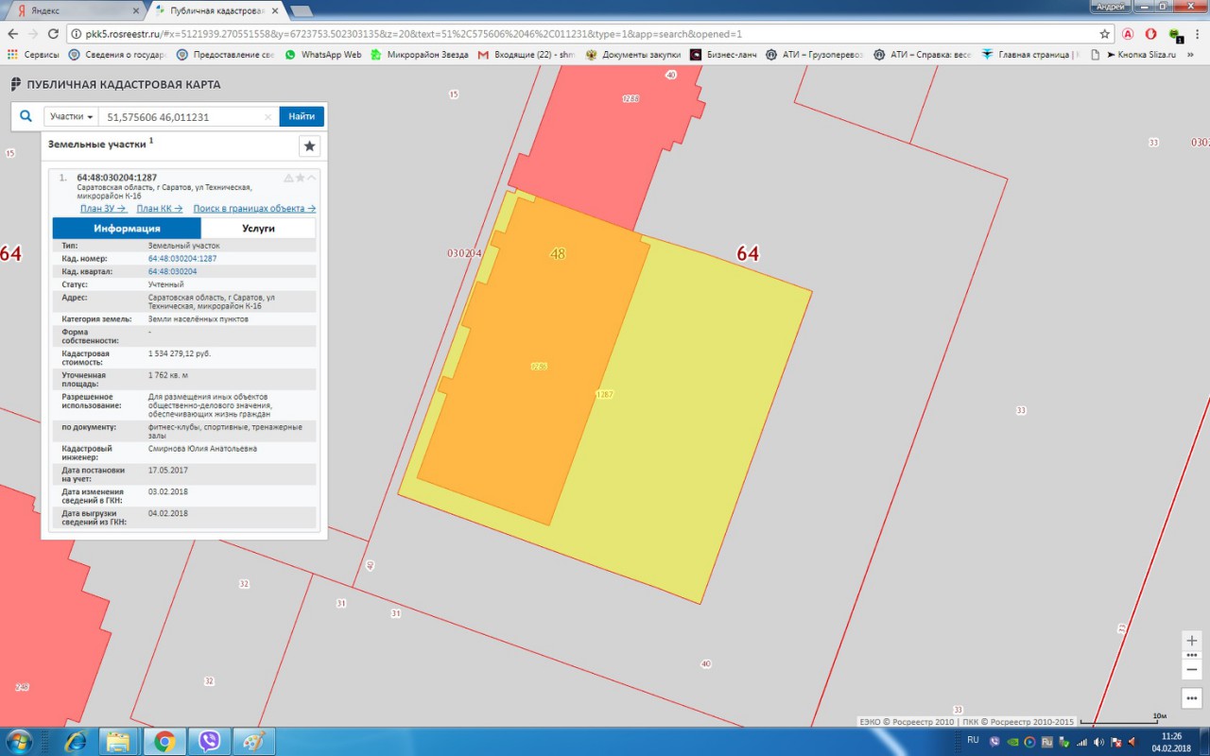
Task: Clear the search field with X
Action: (268, 117)
